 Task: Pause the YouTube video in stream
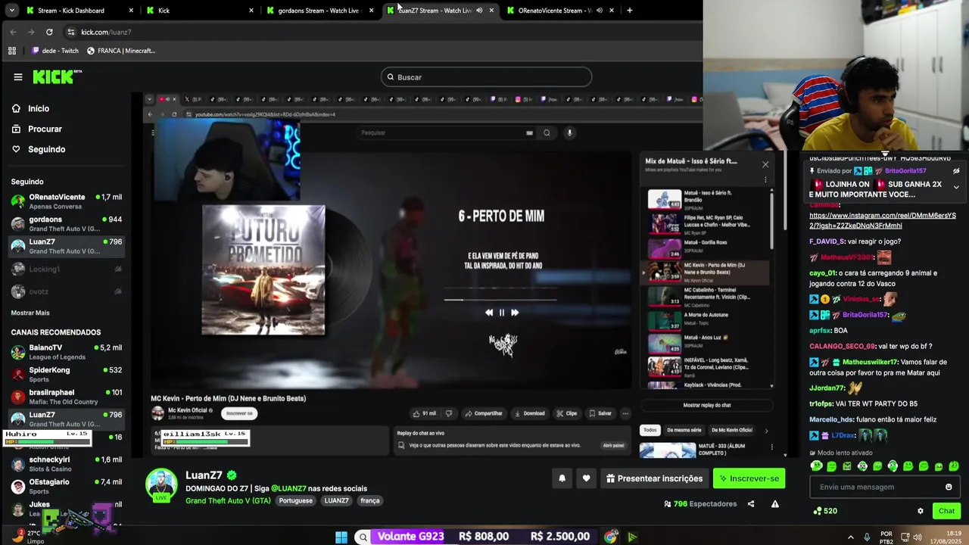[x=501, y=313]
